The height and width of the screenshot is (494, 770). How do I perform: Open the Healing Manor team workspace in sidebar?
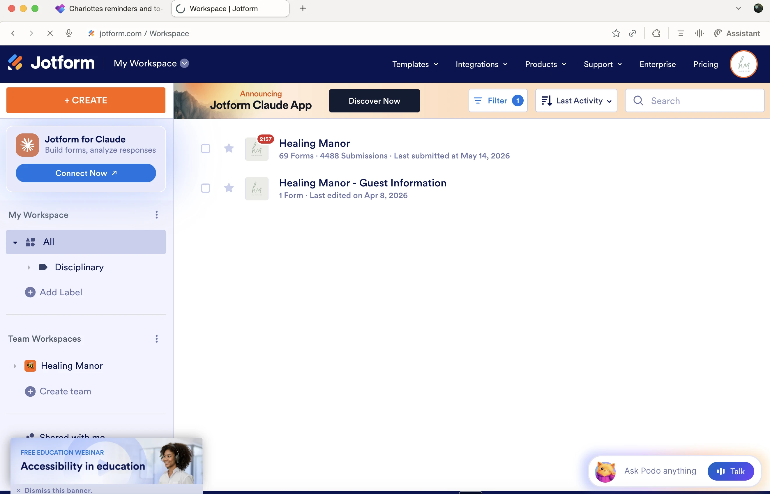pyautogui.click(x=72, y=366)
